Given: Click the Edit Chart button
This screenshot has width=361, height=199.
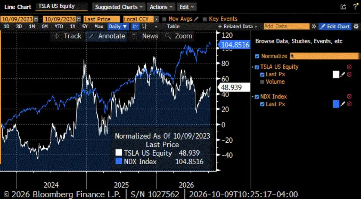Looking at the screenshot, I should [x=335, y=27].
